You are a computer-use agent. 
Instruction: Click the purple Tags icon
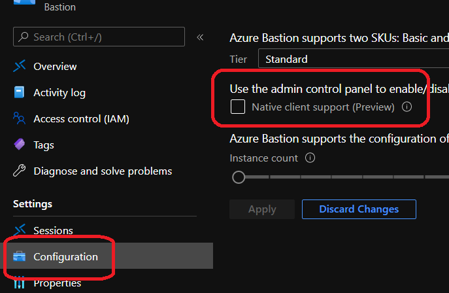tap(20, 145)
